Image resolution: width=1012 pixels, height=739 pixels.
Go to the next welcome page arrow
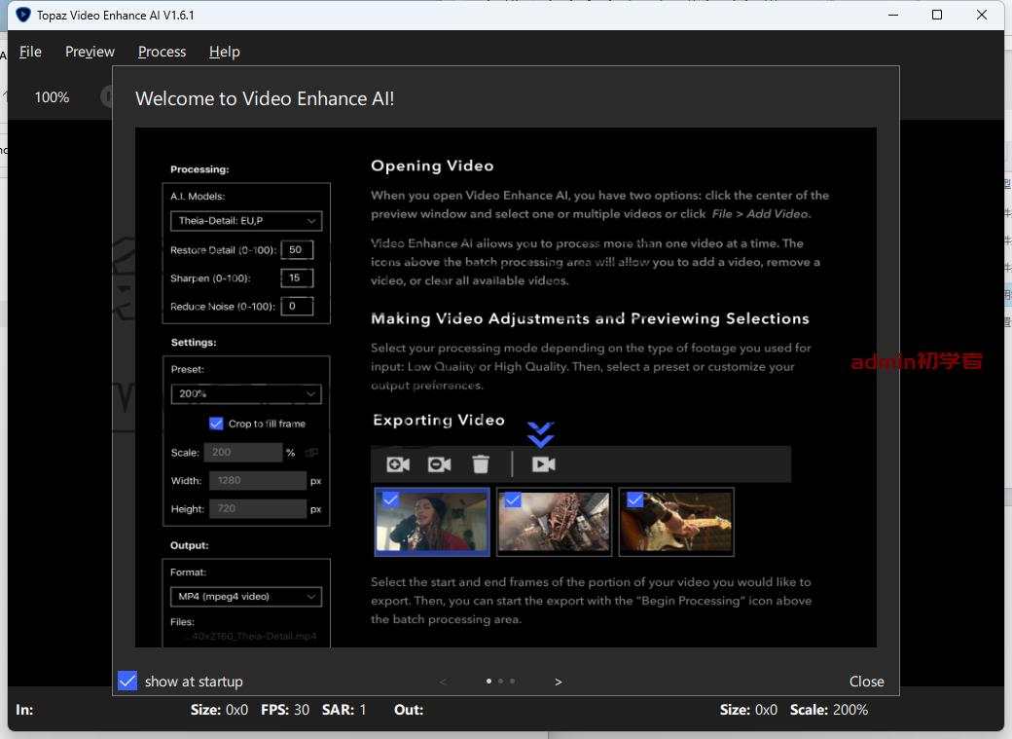click(x=559, y=682)
